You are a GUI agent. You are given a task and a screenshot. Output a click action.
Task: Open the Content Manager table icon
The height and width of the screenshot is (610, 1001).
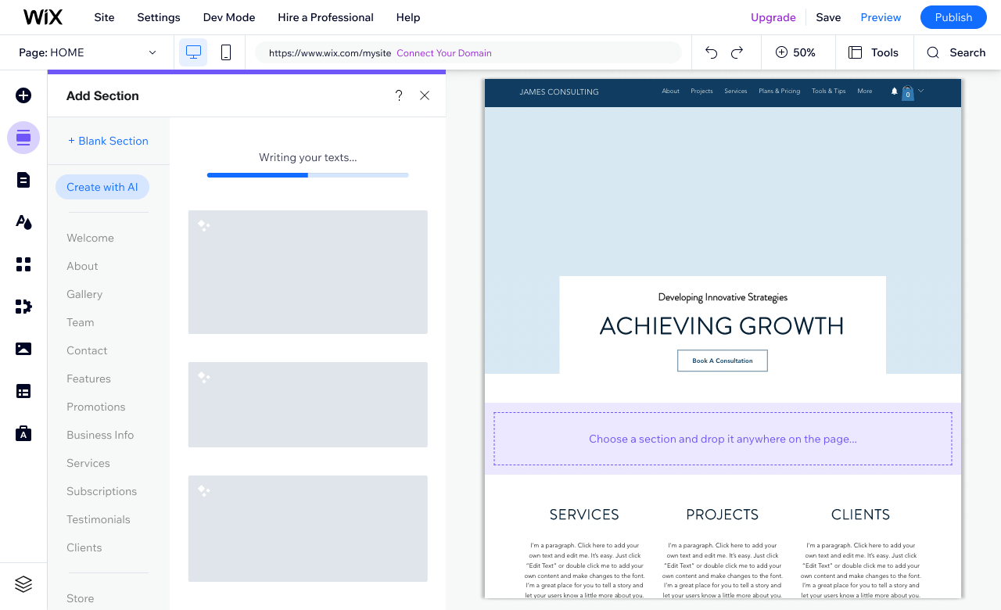tap(23, 391)
